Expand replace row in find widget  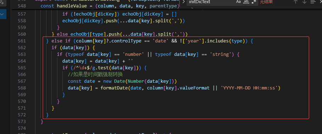(x=183, y=2)
